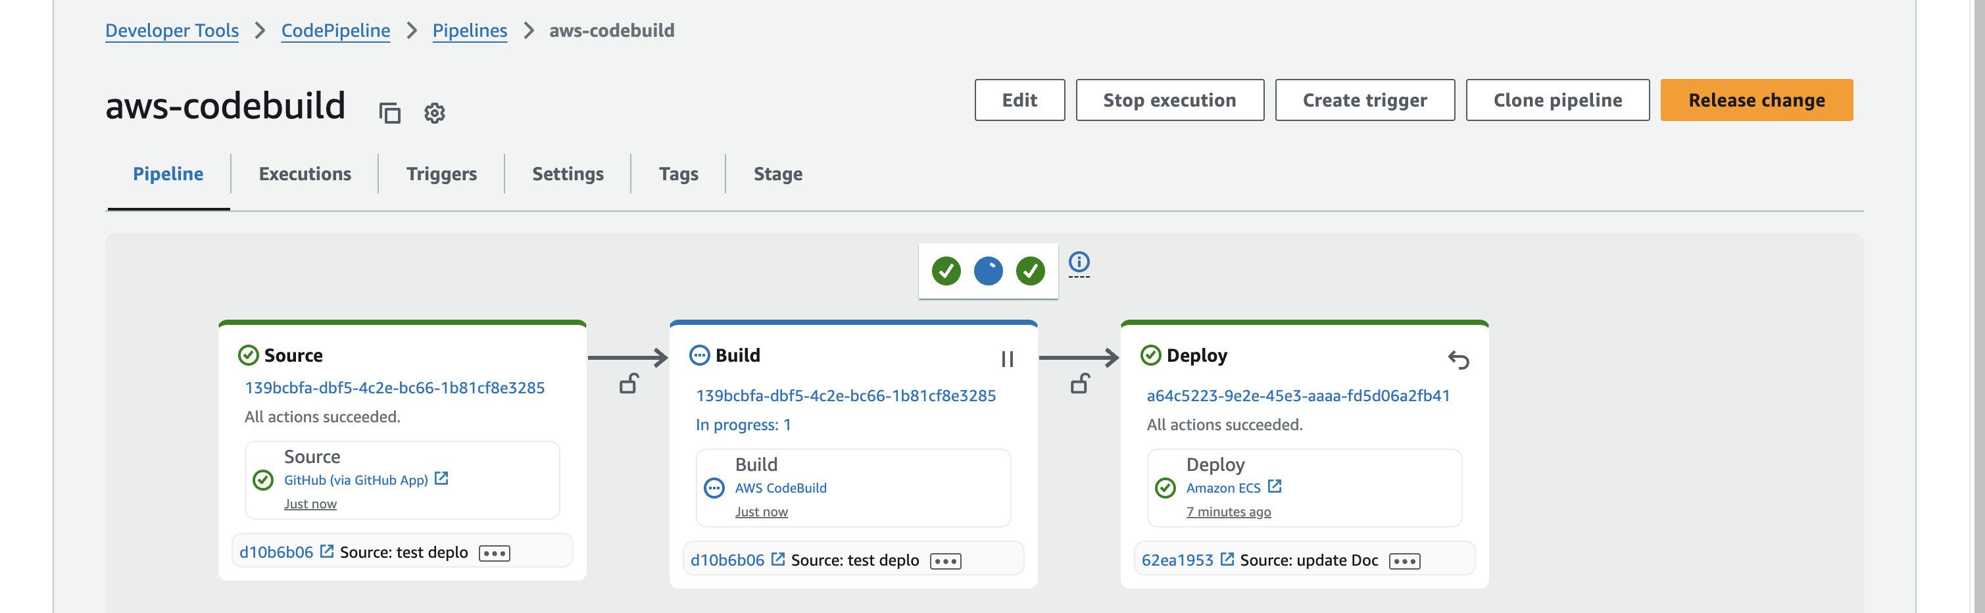Viewport: 1985px width, 613px height.
Task: Copy the aws-codebuild pipeline name icon
Action: click(x=390, y=113)
